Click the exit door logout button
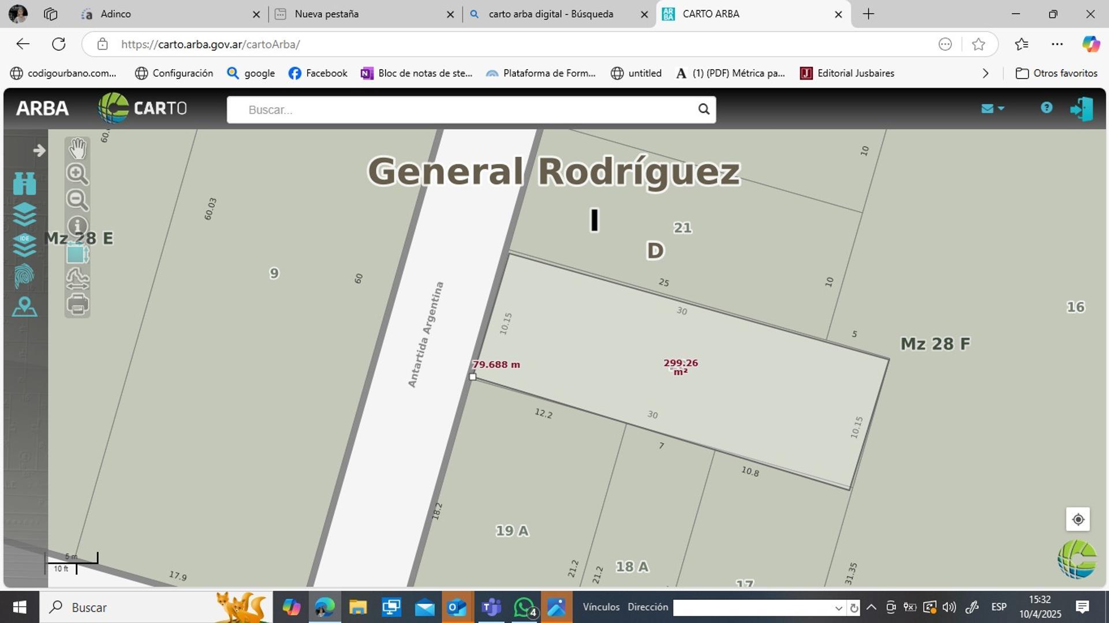 1081,108
